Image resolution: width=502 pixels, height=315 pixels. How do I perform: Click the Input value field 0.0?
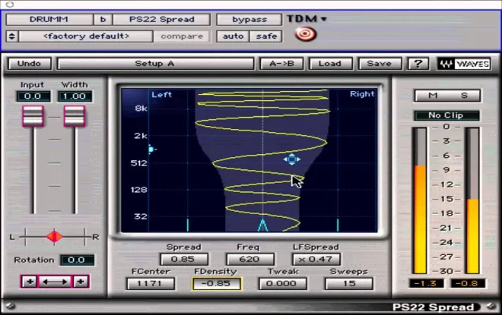click(33, 96)
